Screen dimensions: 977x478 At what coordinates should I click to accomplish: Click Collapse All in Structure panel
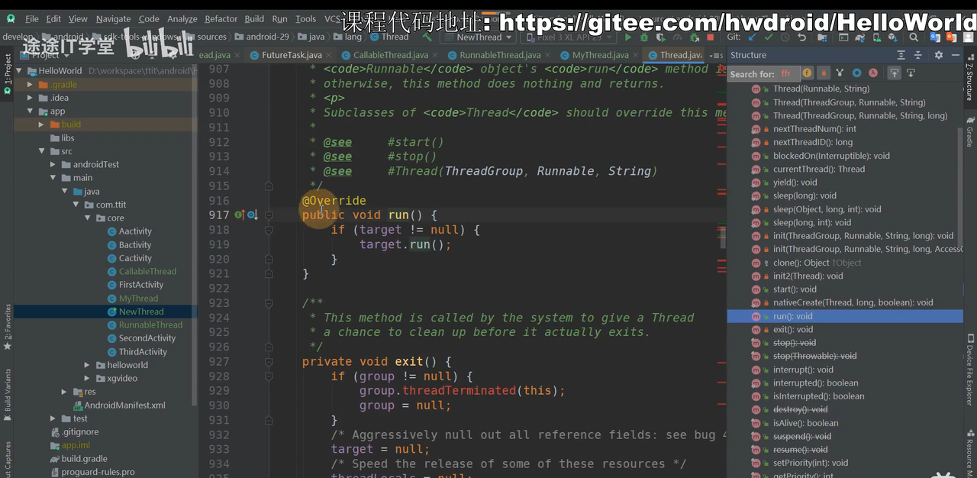pos(918,55)
